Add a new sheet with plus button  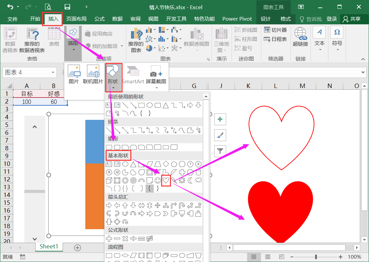pyautogui.click(x=78, y=248)
